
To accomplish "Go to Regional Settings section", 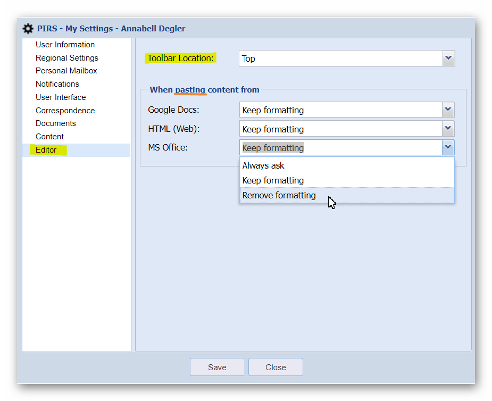I will tap(66, 58).
